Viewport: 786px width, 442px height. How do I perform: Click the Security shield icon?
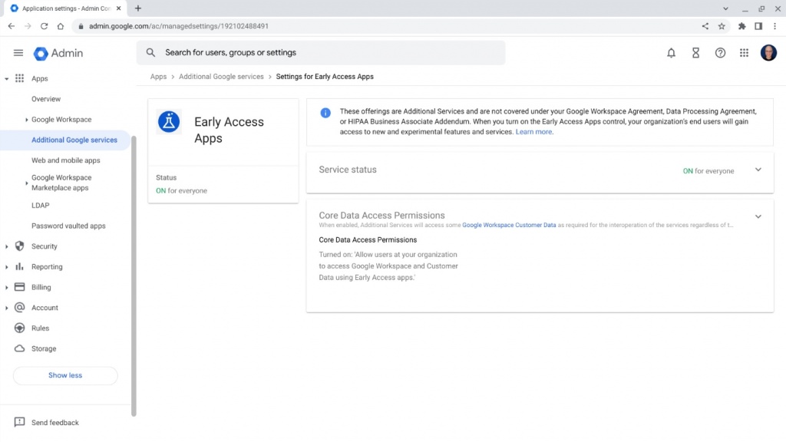[x=19, y=246]
